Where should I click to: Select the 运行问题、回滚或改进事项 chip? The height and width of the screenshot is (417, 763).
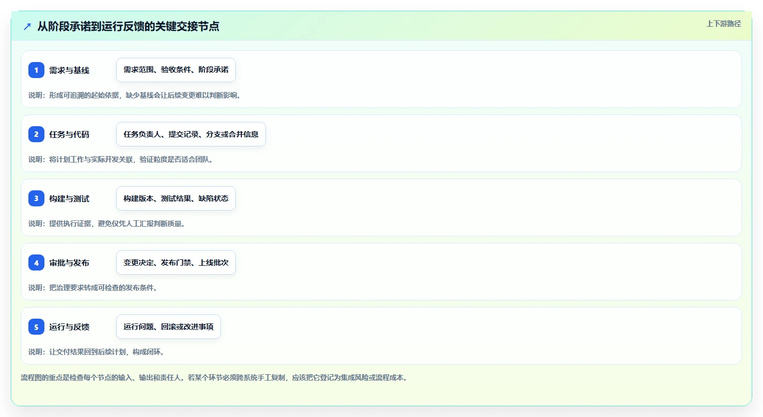coord(169,327)
